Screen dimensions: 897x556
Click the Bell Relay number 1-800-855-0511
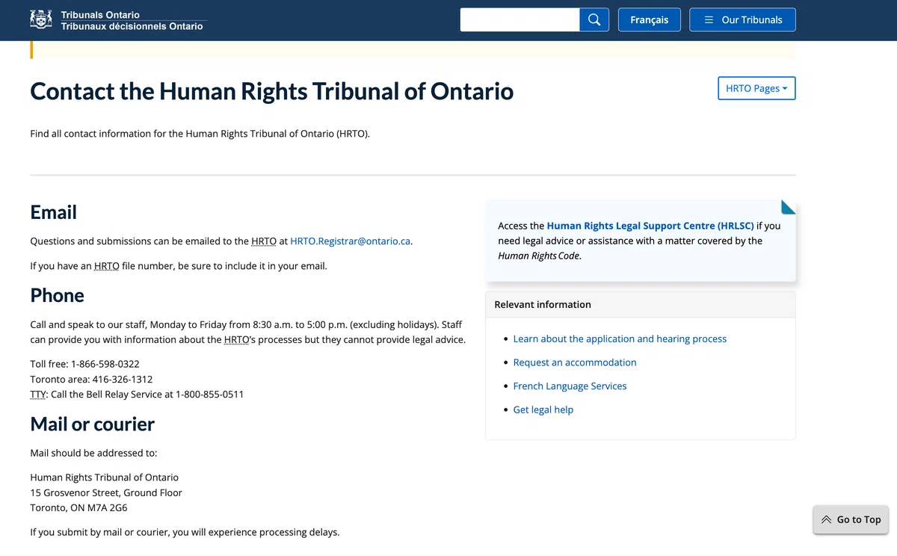click(209, 394)
